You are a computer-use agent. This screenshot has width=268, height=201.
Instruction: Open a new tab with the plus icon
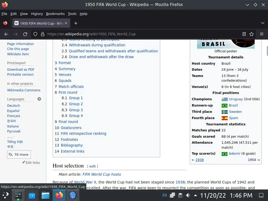coord(76,23)
